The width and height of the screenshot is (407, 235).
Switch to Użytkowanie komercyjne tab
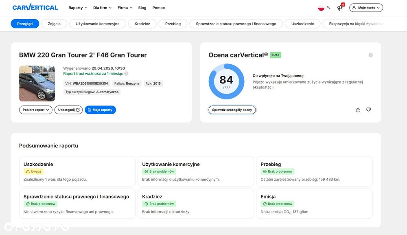pyautogui.click(x=98, y=24)
